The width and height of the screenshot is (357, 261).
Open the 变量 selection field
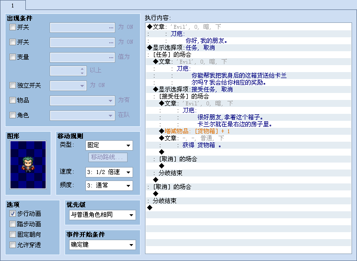pos(82,57)
